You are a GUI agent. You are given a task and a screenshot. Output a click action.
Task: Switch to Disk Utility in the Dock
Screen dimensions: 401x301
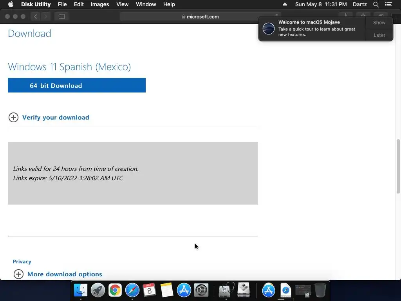(226, 290)
